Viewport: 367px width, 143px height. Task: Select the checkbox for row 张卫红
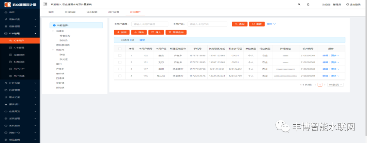[x=120, y=76]
